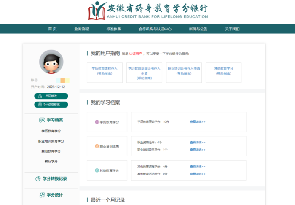This screenshot has width=295, height=205.
Task: Open 关于我们 navigation item
Action: (232, 29)
